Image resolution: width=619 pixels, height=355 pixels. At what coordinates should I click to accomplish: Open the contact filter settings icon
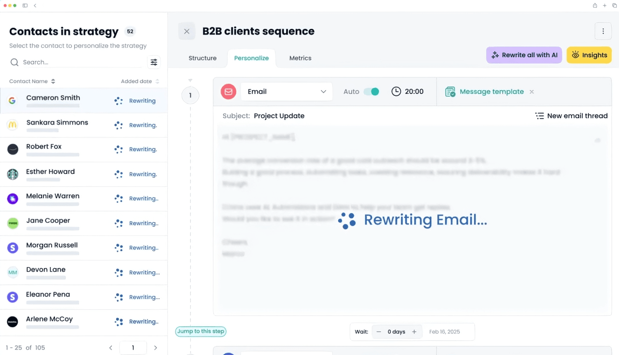click(154, 62)
